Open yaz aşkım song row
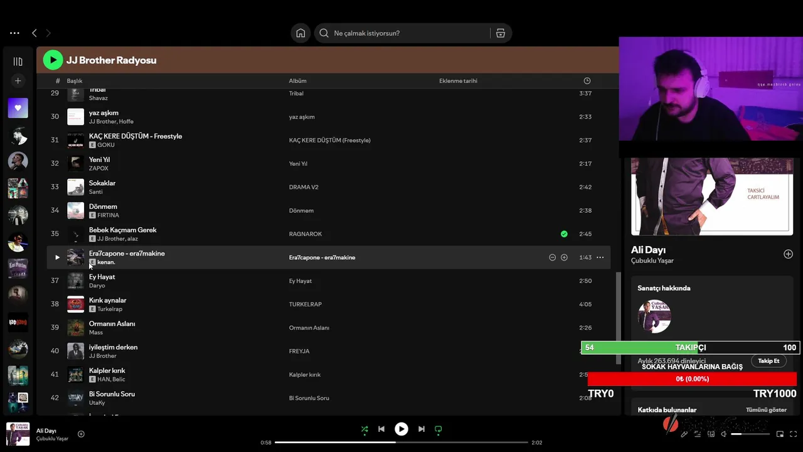This screenshot has width=803, height=452. pos(328,117)
